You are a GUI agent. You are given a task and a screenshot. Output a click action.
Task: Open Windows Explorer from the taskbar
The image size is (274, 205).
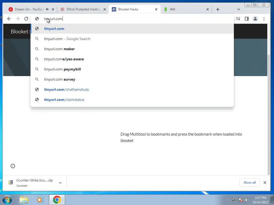[x=24, y=200]
